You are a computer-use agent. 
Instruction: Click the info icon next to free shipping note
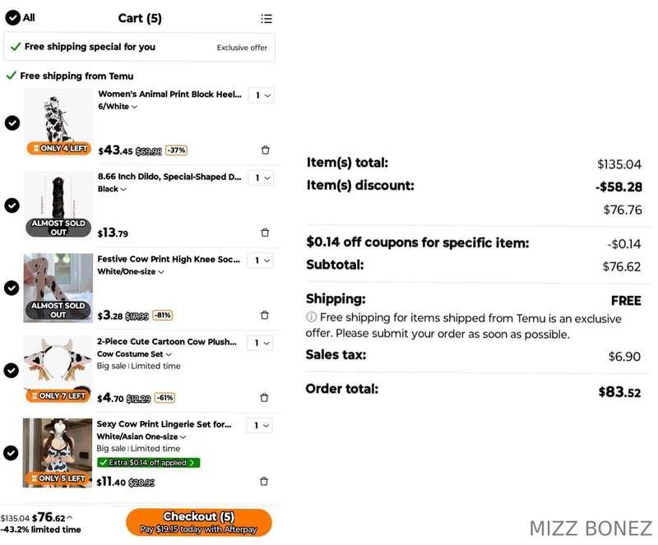coord(311,316)
